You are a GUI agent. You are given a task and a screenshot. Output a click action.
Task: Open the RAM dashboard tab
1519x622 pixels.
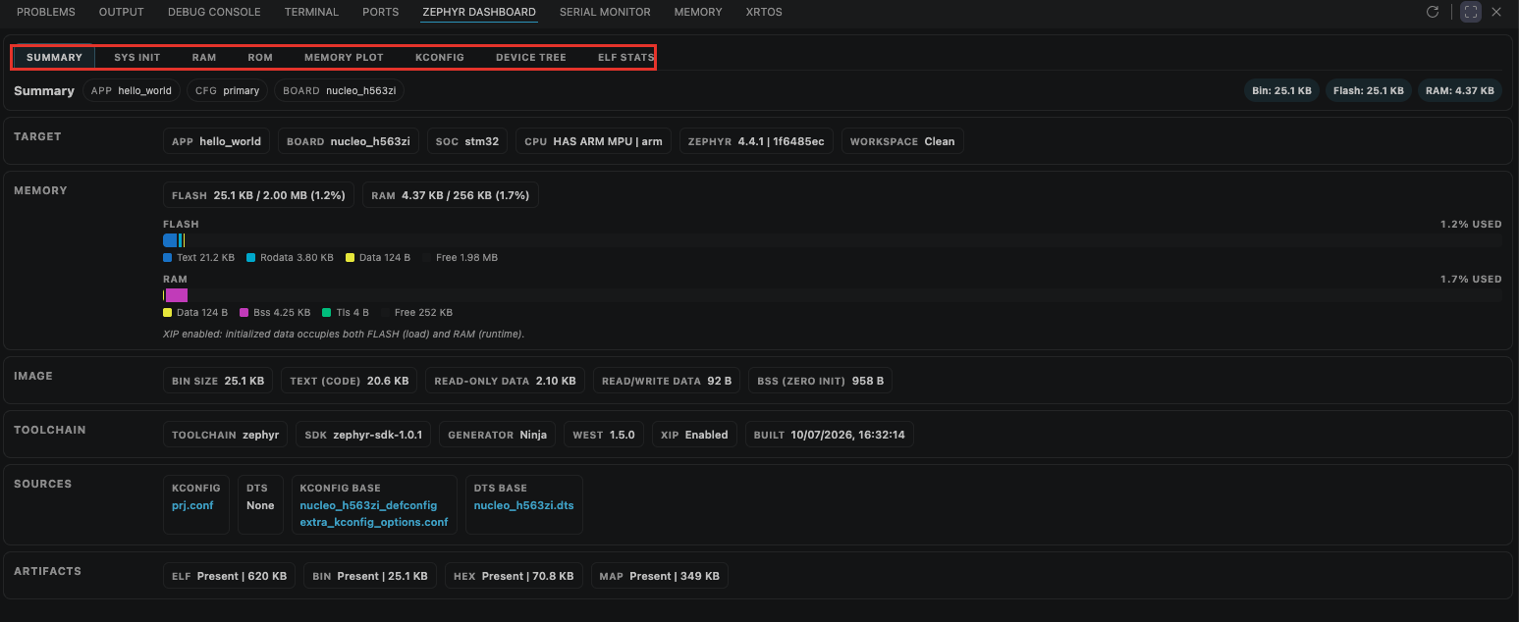click(204, 57)
